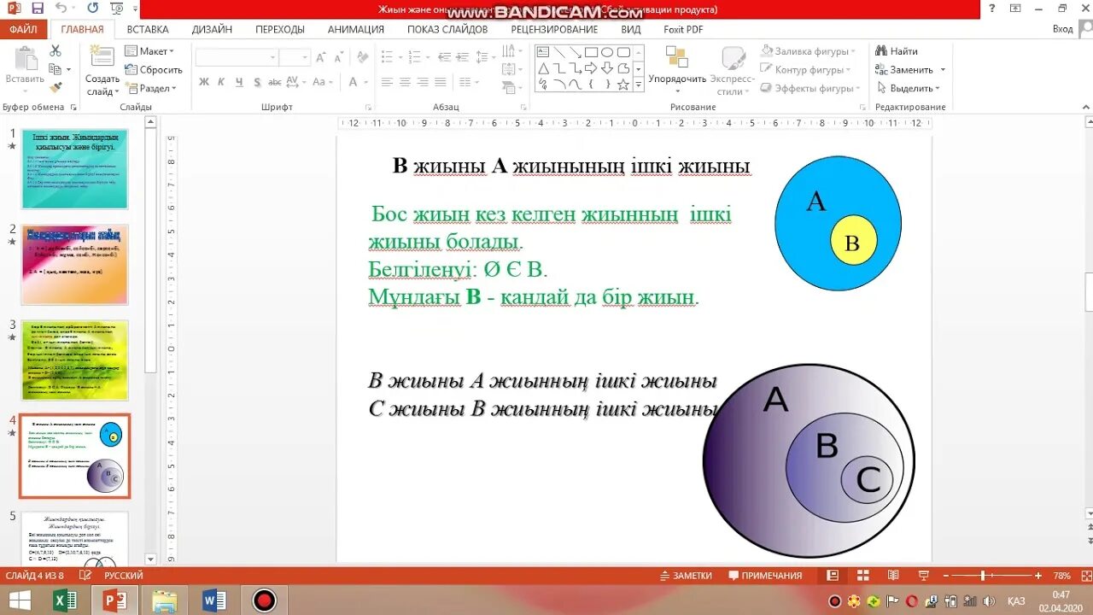This screenshot has height=615, width=1093.
Task: Switch to the ПОКАЗ СЛАЙДОВ tab
Action: click(x=447, y=29)
